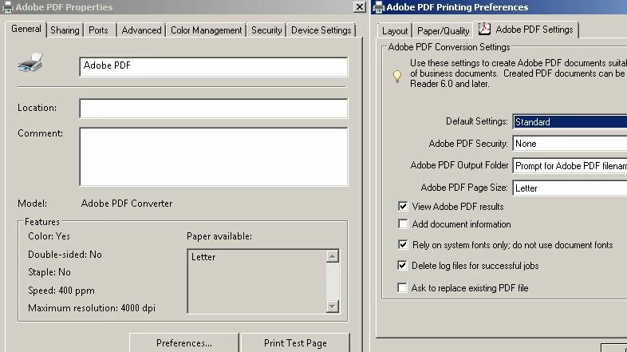Screen dimensions: 627x352
Task: Open the Default Settings dropdown showing Standard
Action: (x=570, y=121)
